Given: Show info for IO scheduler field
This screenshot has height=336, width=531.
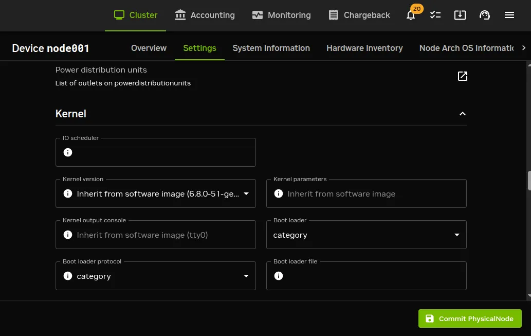Looking at the screenshot, I should [68, 152].
